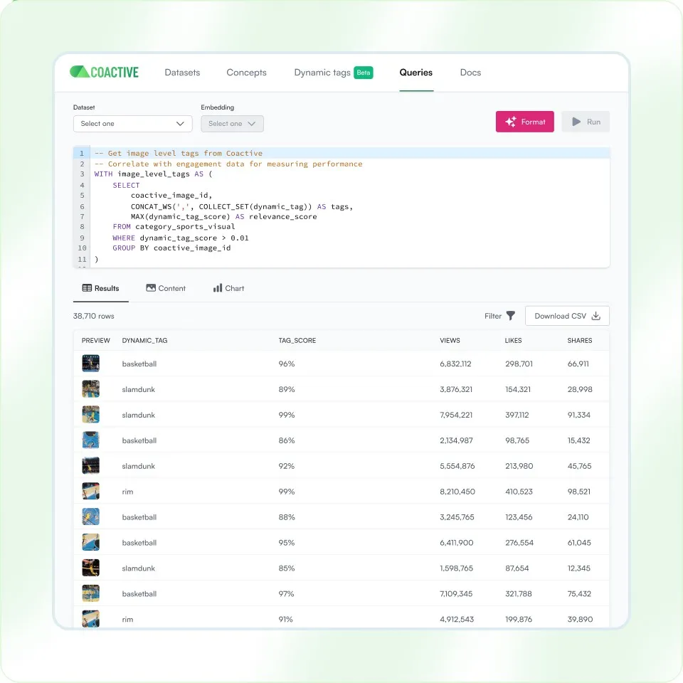Run the query
Viewport: 683px width, 683px height.
click(x=586, y=122)
